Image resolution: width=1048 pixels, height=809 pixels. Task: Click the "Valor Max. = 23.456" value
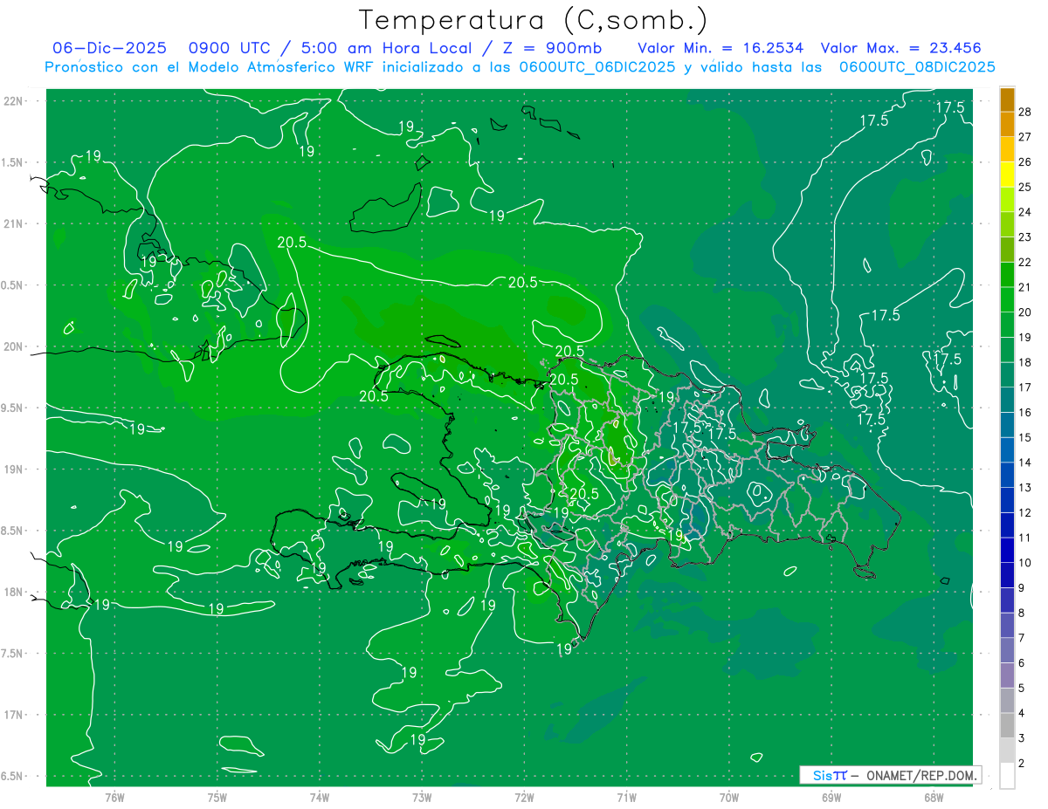(901, 48)
